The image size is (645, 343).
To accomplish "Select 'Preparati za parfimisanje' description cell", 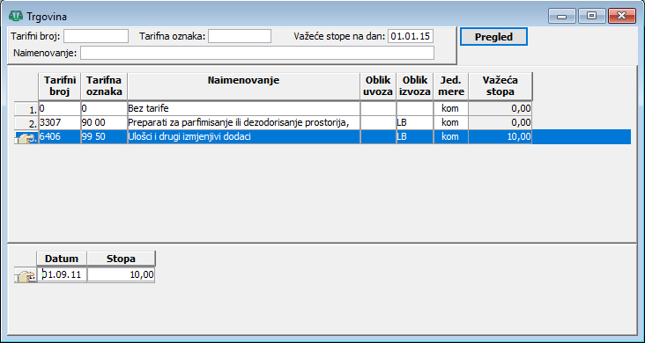I will tap(244, 123).
